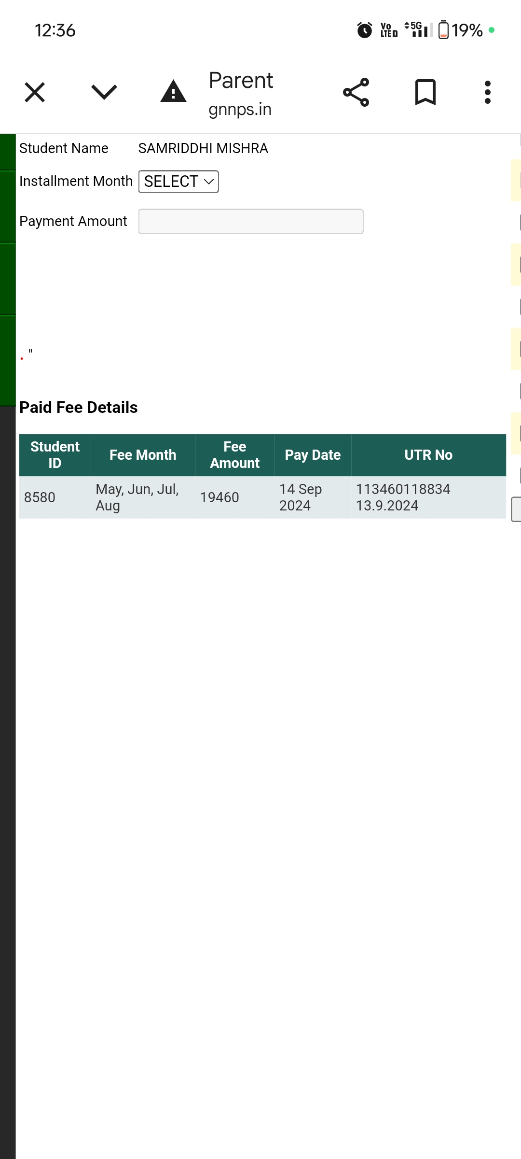The height and width of the screenshot is (1159, 521).
Task: Click the UTR No column header
Action: pyautogui.click(x=428, y=455)
